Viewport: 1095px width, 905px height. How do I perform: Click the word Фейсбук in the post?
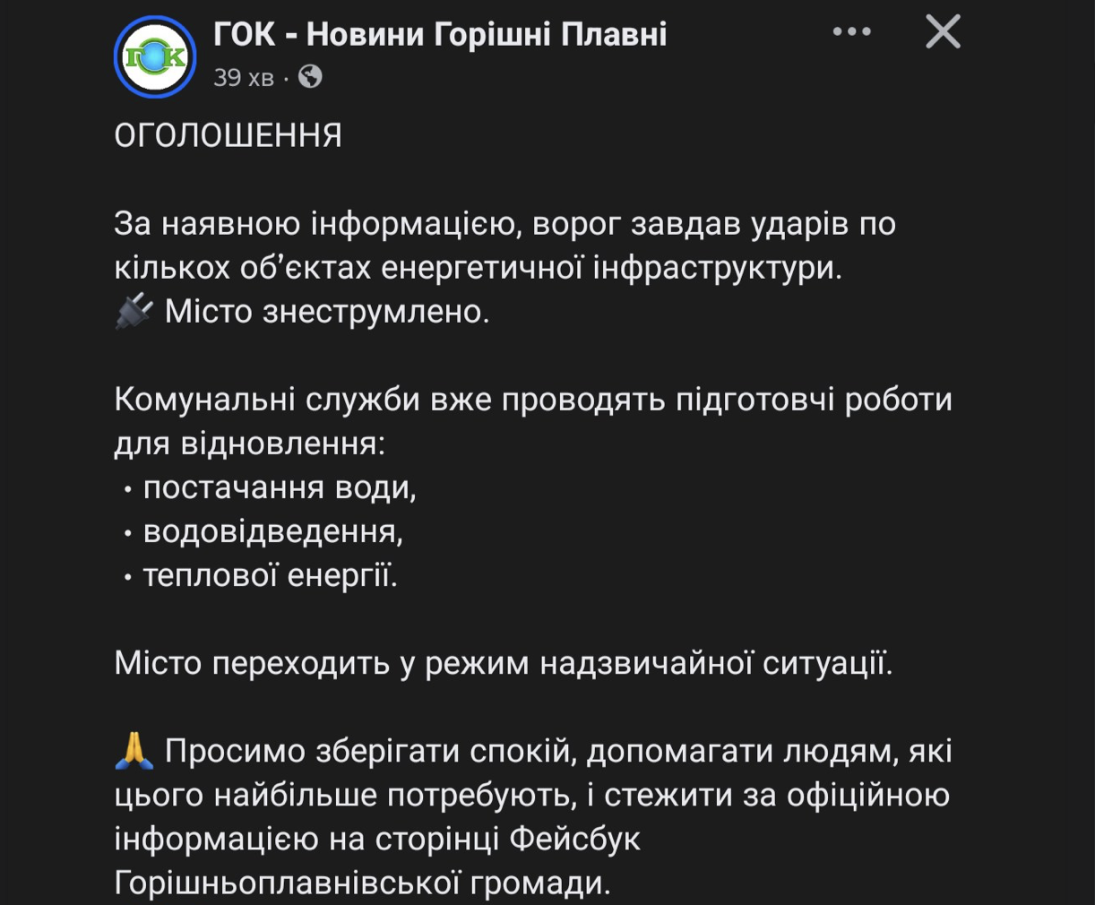(575, 839)
